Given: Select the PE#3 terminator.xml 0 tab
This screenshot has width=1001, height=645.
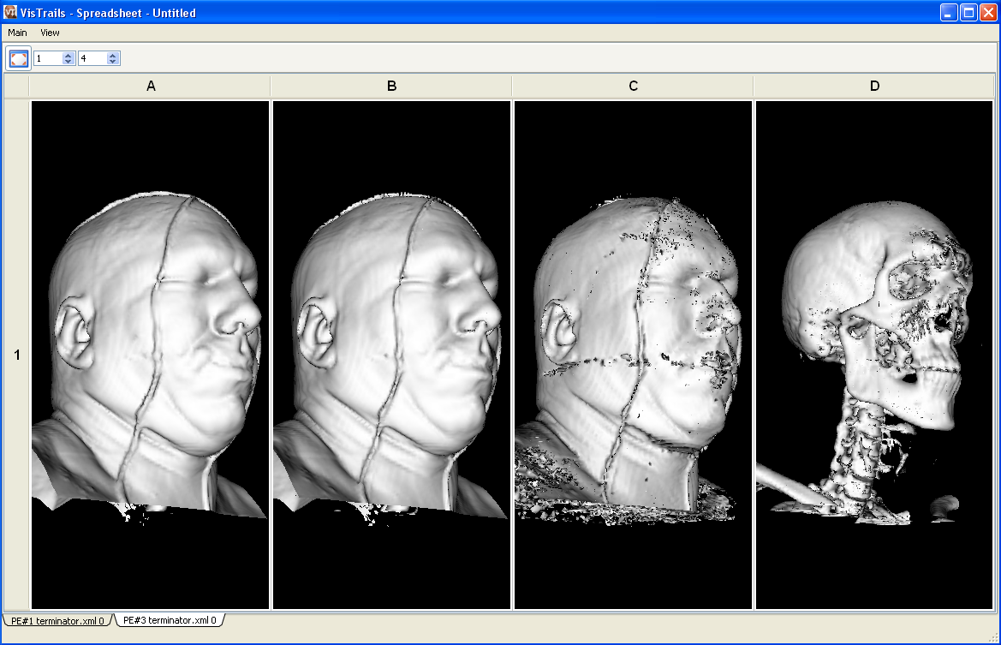Looking at the screenshot, I should tap(169, 619).
